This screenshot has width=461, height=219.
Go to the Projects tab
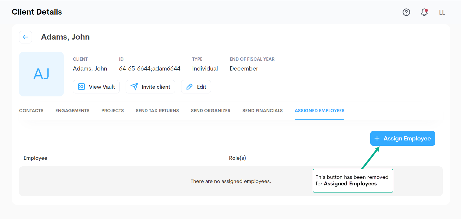[x=112, y=111]
